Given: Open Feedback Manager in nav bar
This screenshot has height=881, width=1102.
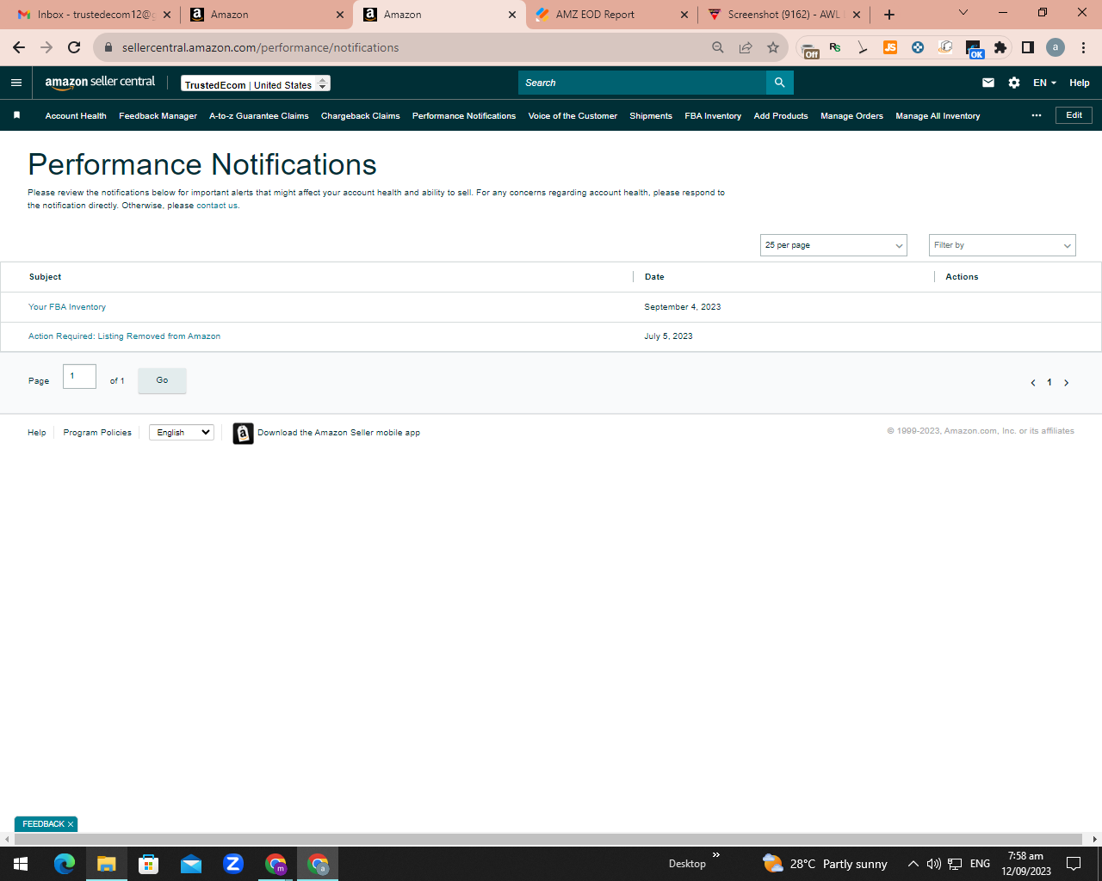Looking at the screenshot, I should [158, 115].
